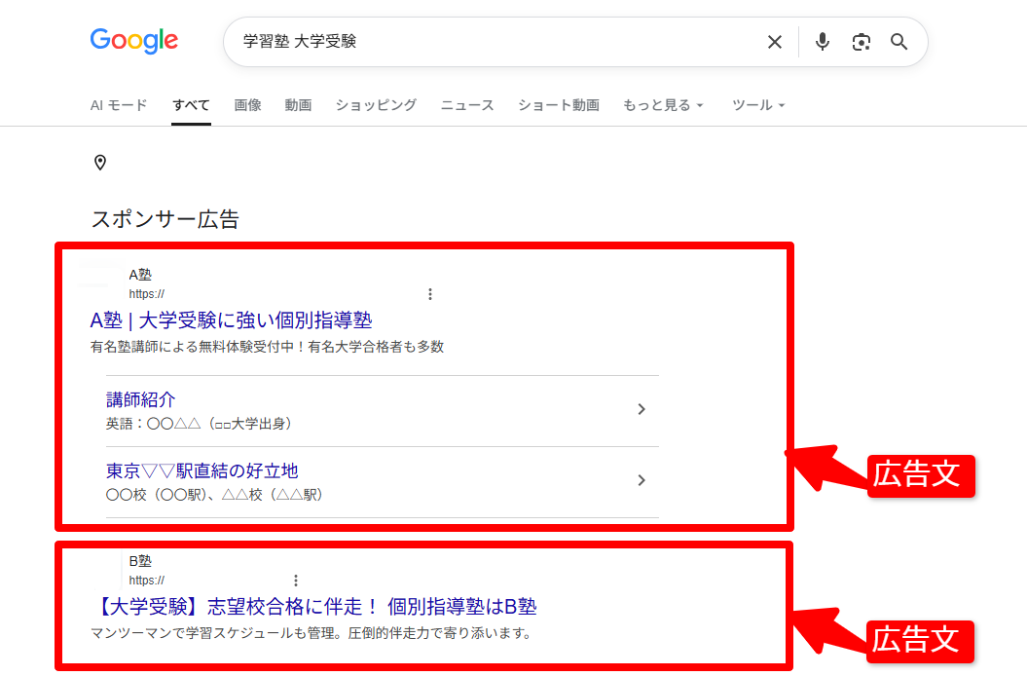Open three-dot menu for B塾 ad
Viewport: 1027px width, 676px height.
pyautogui.click(x=296, y=581)
